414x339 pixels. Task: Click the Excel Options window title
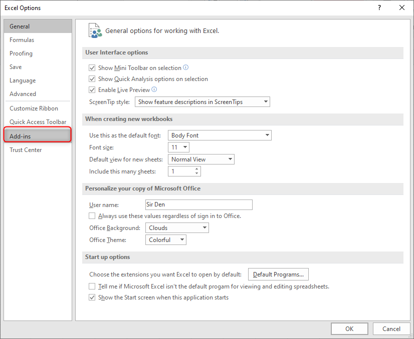pyautogui.click(x=23, y=8)
